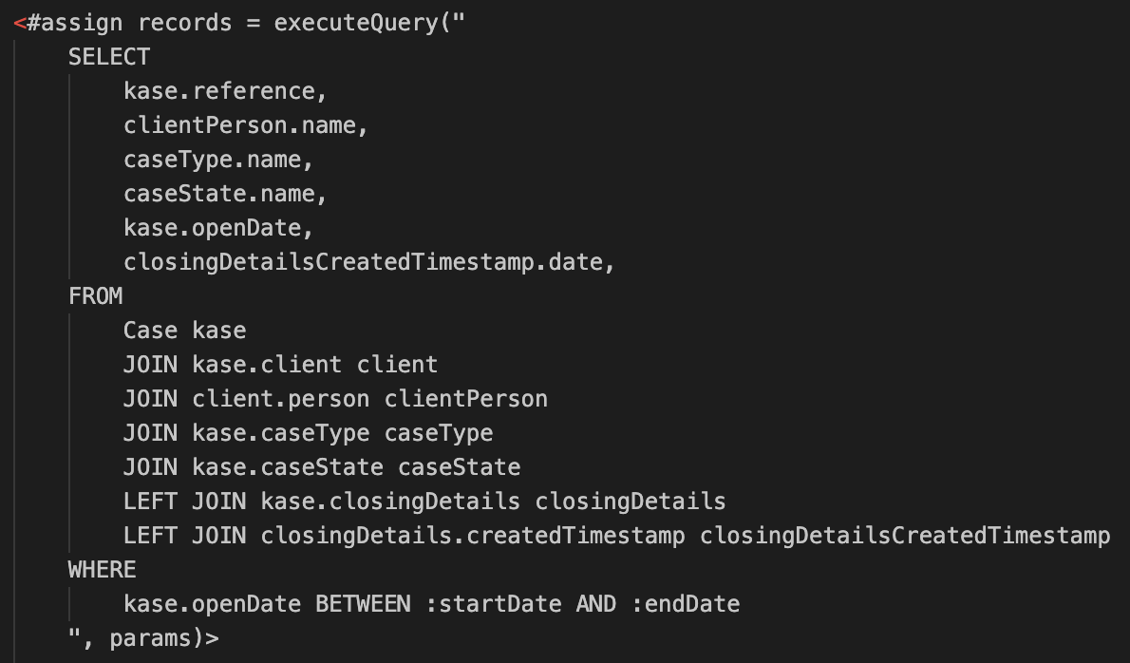This screenshot has height=663, width=1130.
Task: Click JOIN client.person clientPerson line
Action: click(335, 399)
